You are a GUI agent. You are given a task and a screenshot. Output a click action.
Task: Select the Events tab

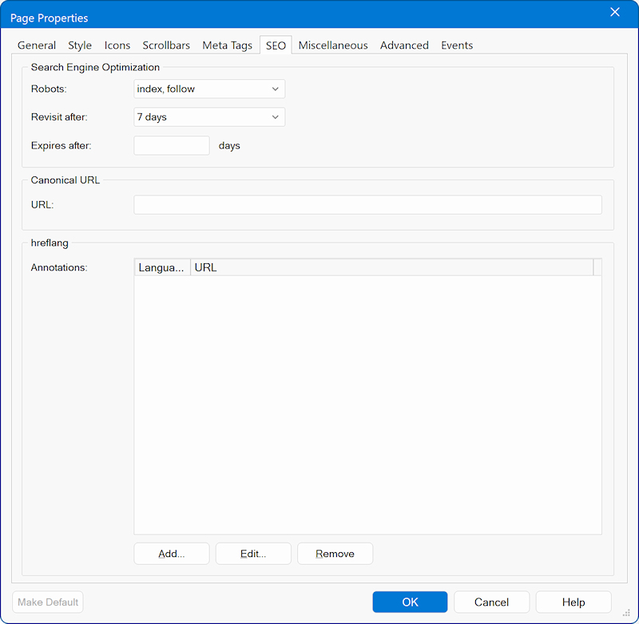[x=457, y=45]
